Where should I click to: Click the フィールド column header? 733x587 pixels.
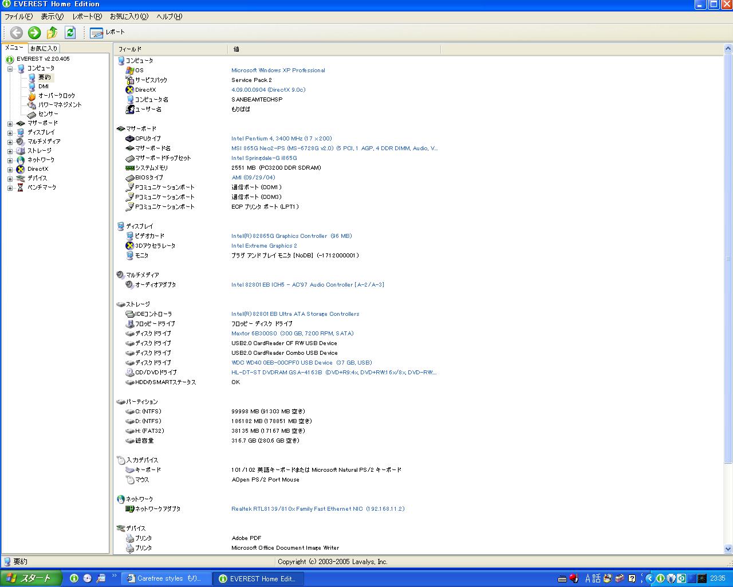point(171,49)
